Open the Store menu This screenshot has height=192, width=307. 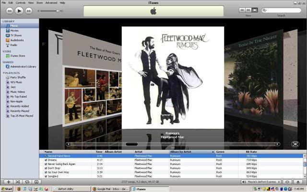(39, 3)
